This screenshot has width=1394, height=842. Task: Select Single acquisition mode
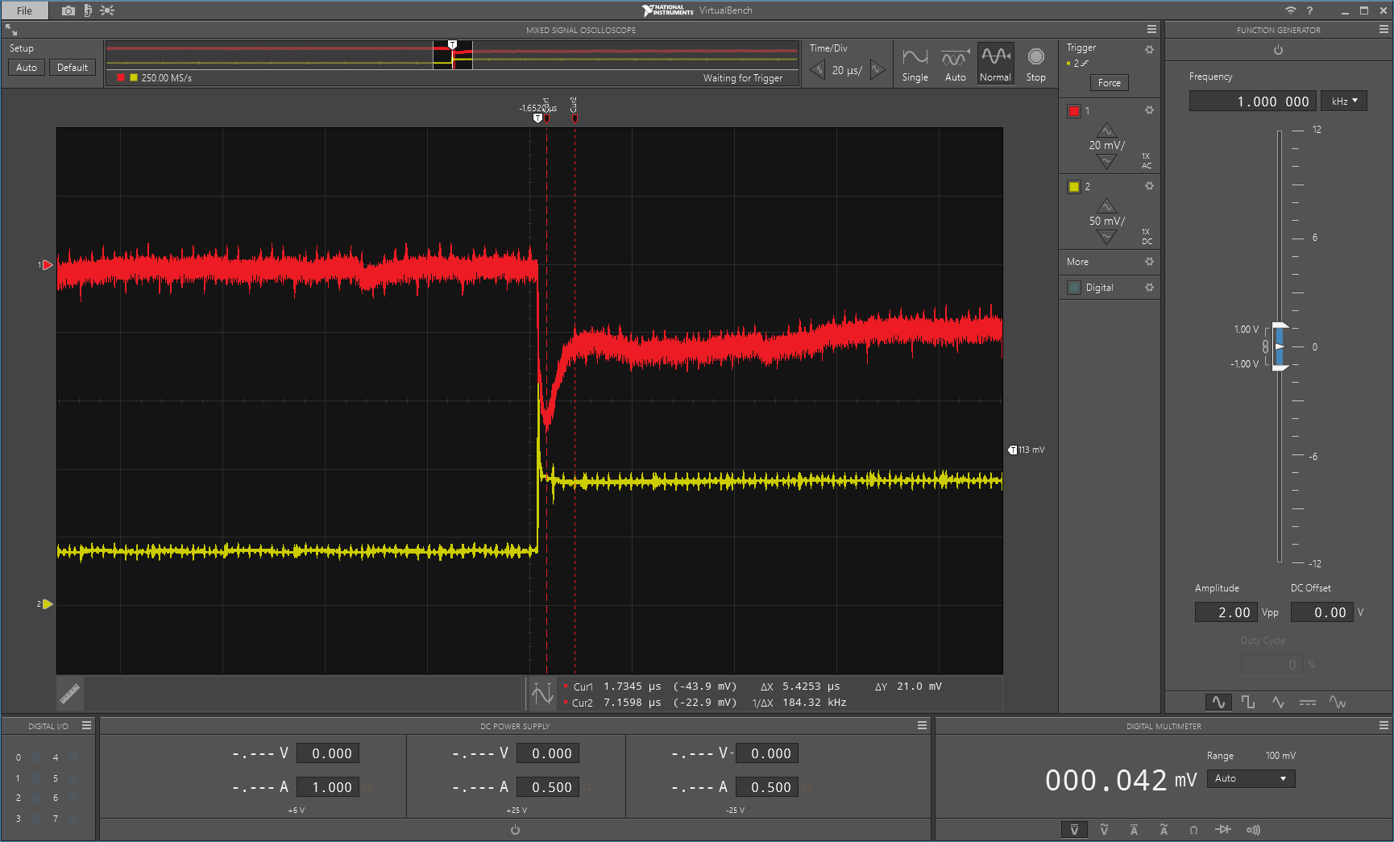[x=915, y=64]
